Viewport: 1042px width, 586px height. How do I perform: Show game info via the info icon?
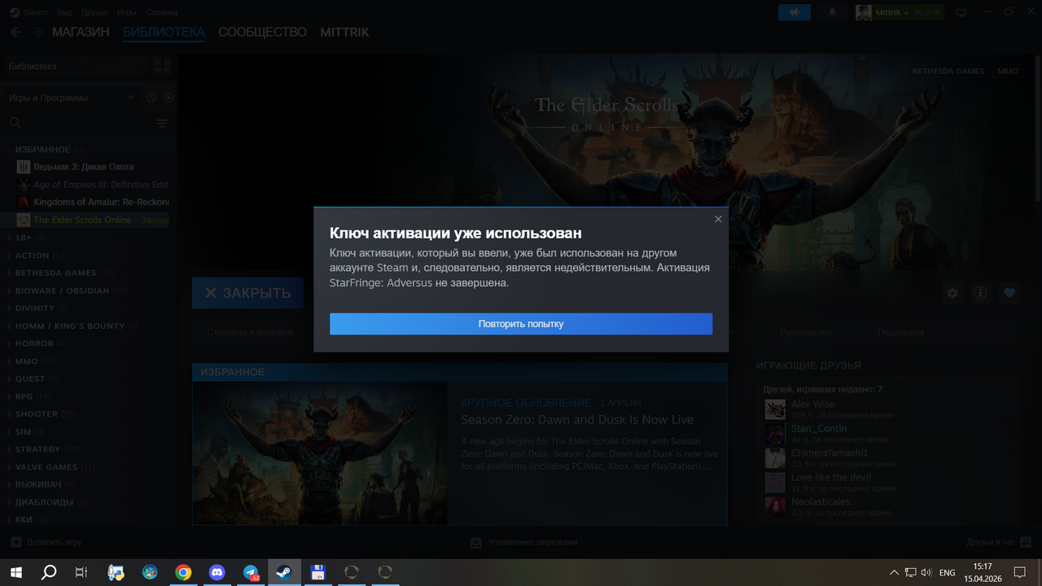(x=980, y=293)
